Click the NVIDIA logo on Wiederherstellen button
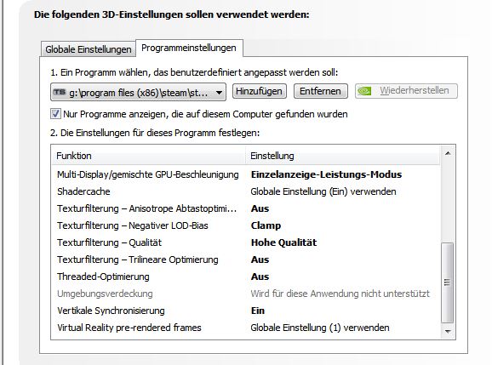 364,91
